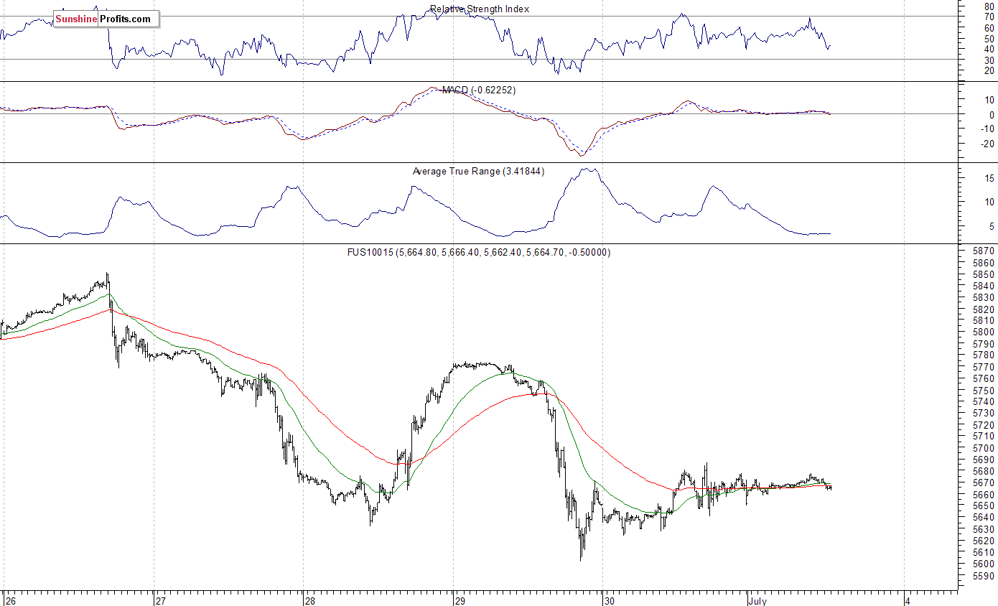This screenshot has width=998, height=606.
Task: Click the 30 level on RSI scale
Action: pos(989,60)
